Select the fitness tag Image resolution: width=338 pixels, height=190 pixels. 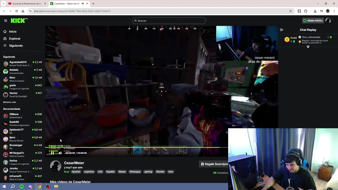click(x=122, y=172)
